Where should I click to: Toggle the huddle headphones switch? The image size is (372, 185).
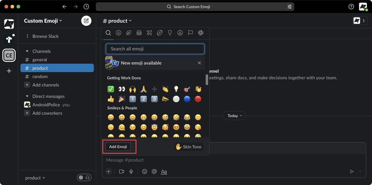coord(84,178)
